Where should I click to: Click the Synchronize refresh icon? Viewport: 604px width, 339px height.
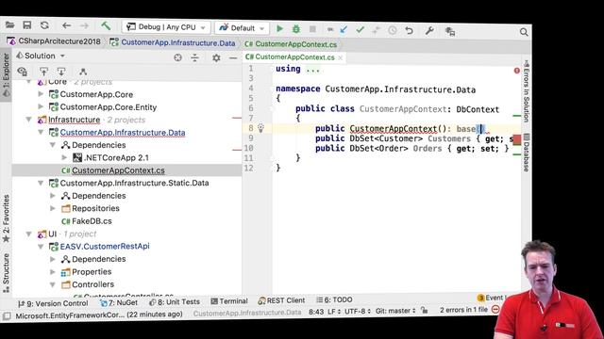pyautogui.click(x=44, y=25)
